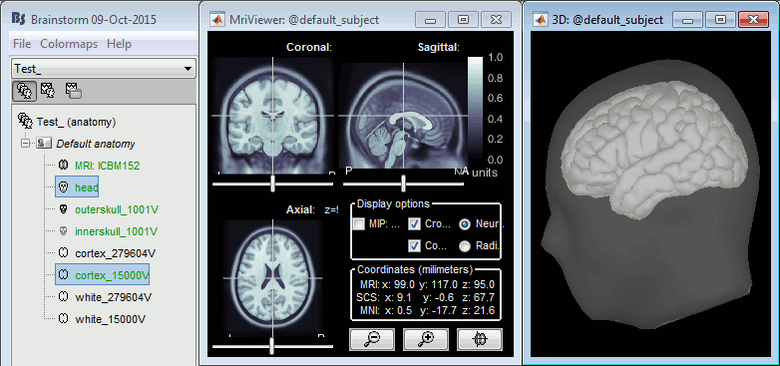Open the Help menu
The height and width of the screenshot is (366, 780).
coord(119,44)
